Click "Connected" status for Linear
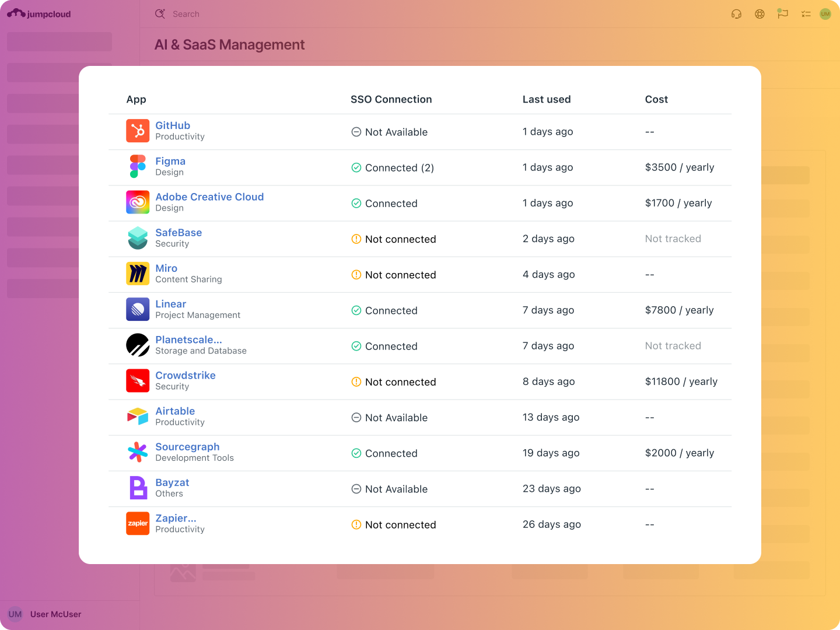The height and width of the screenshot is (630, 840). 391,310
